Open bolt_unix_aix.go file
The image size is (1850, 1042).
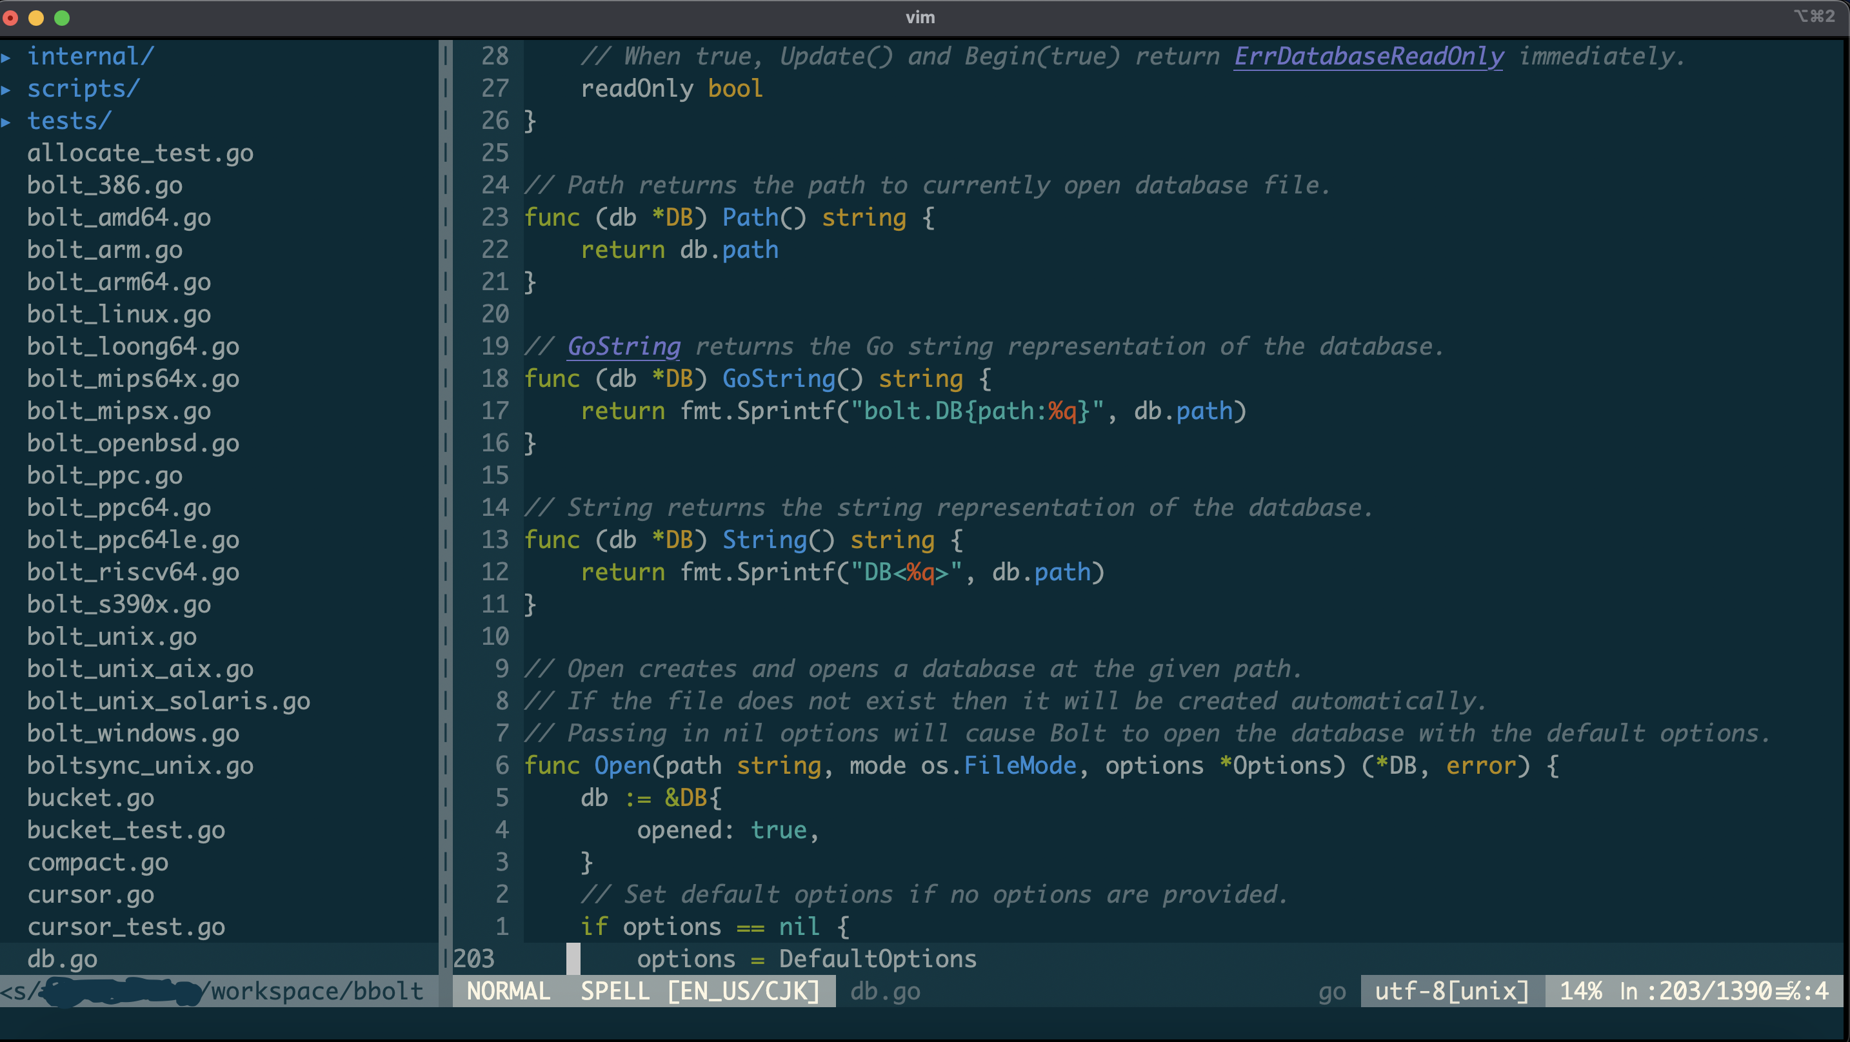tap(140, 669)
